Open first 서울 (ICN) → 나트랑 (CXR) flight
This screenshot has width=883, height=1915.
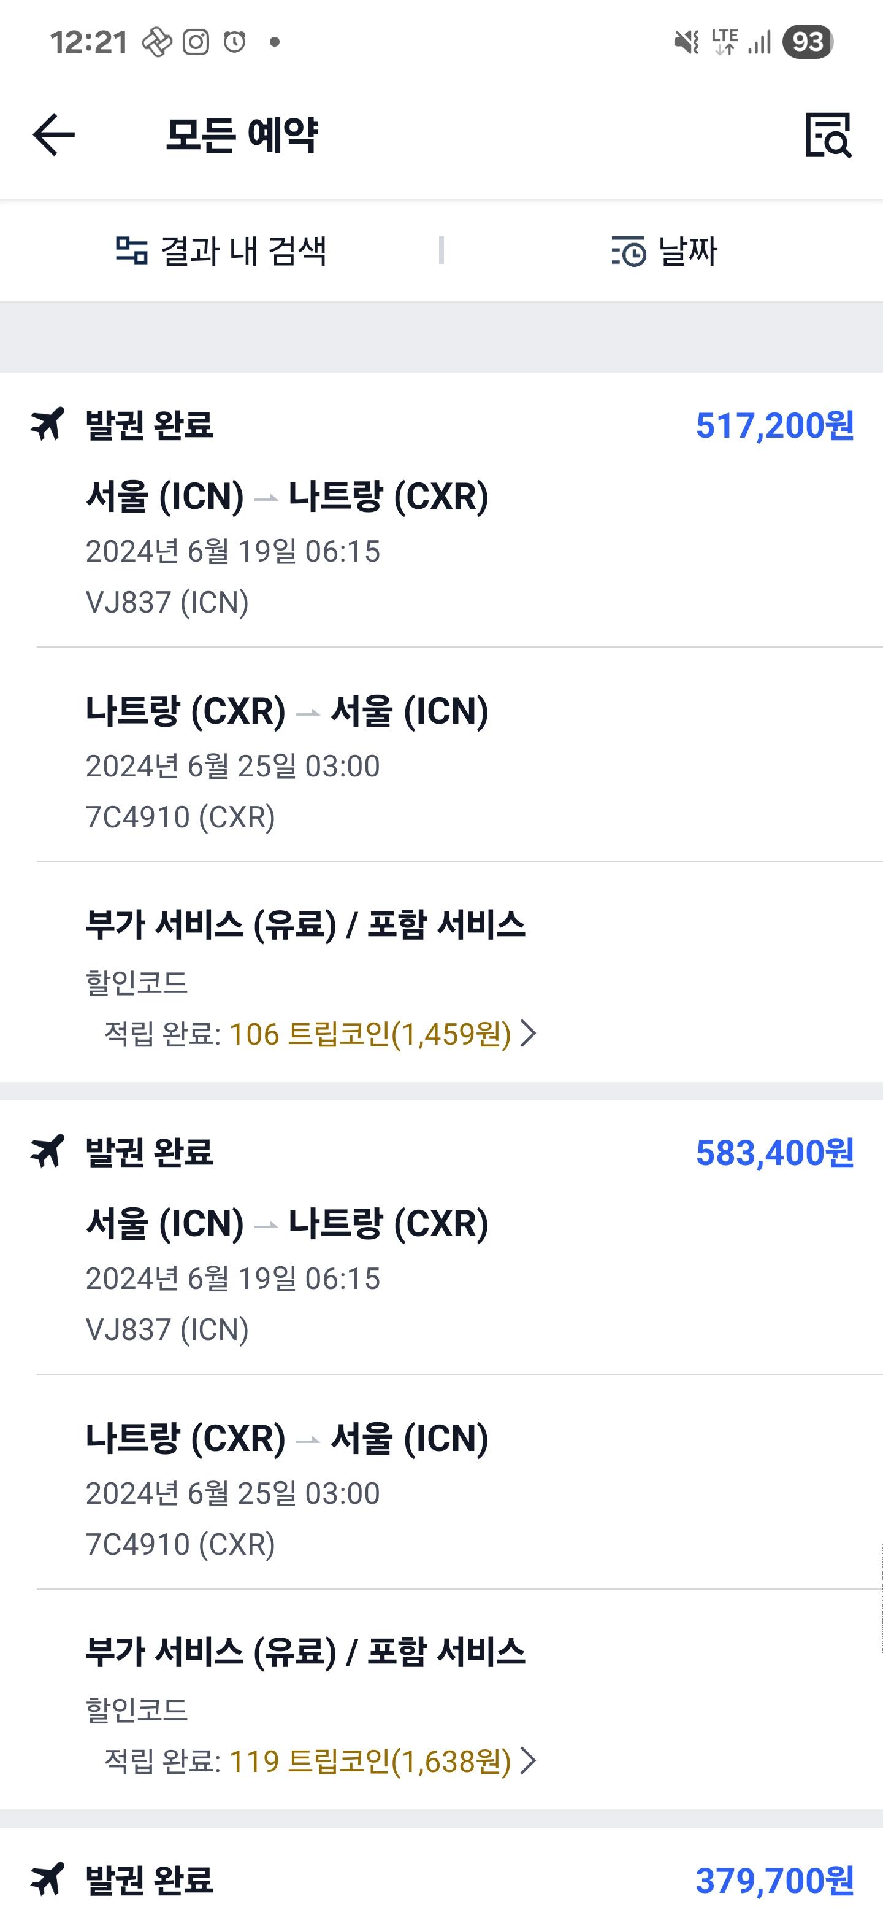(x=441, y=549)
